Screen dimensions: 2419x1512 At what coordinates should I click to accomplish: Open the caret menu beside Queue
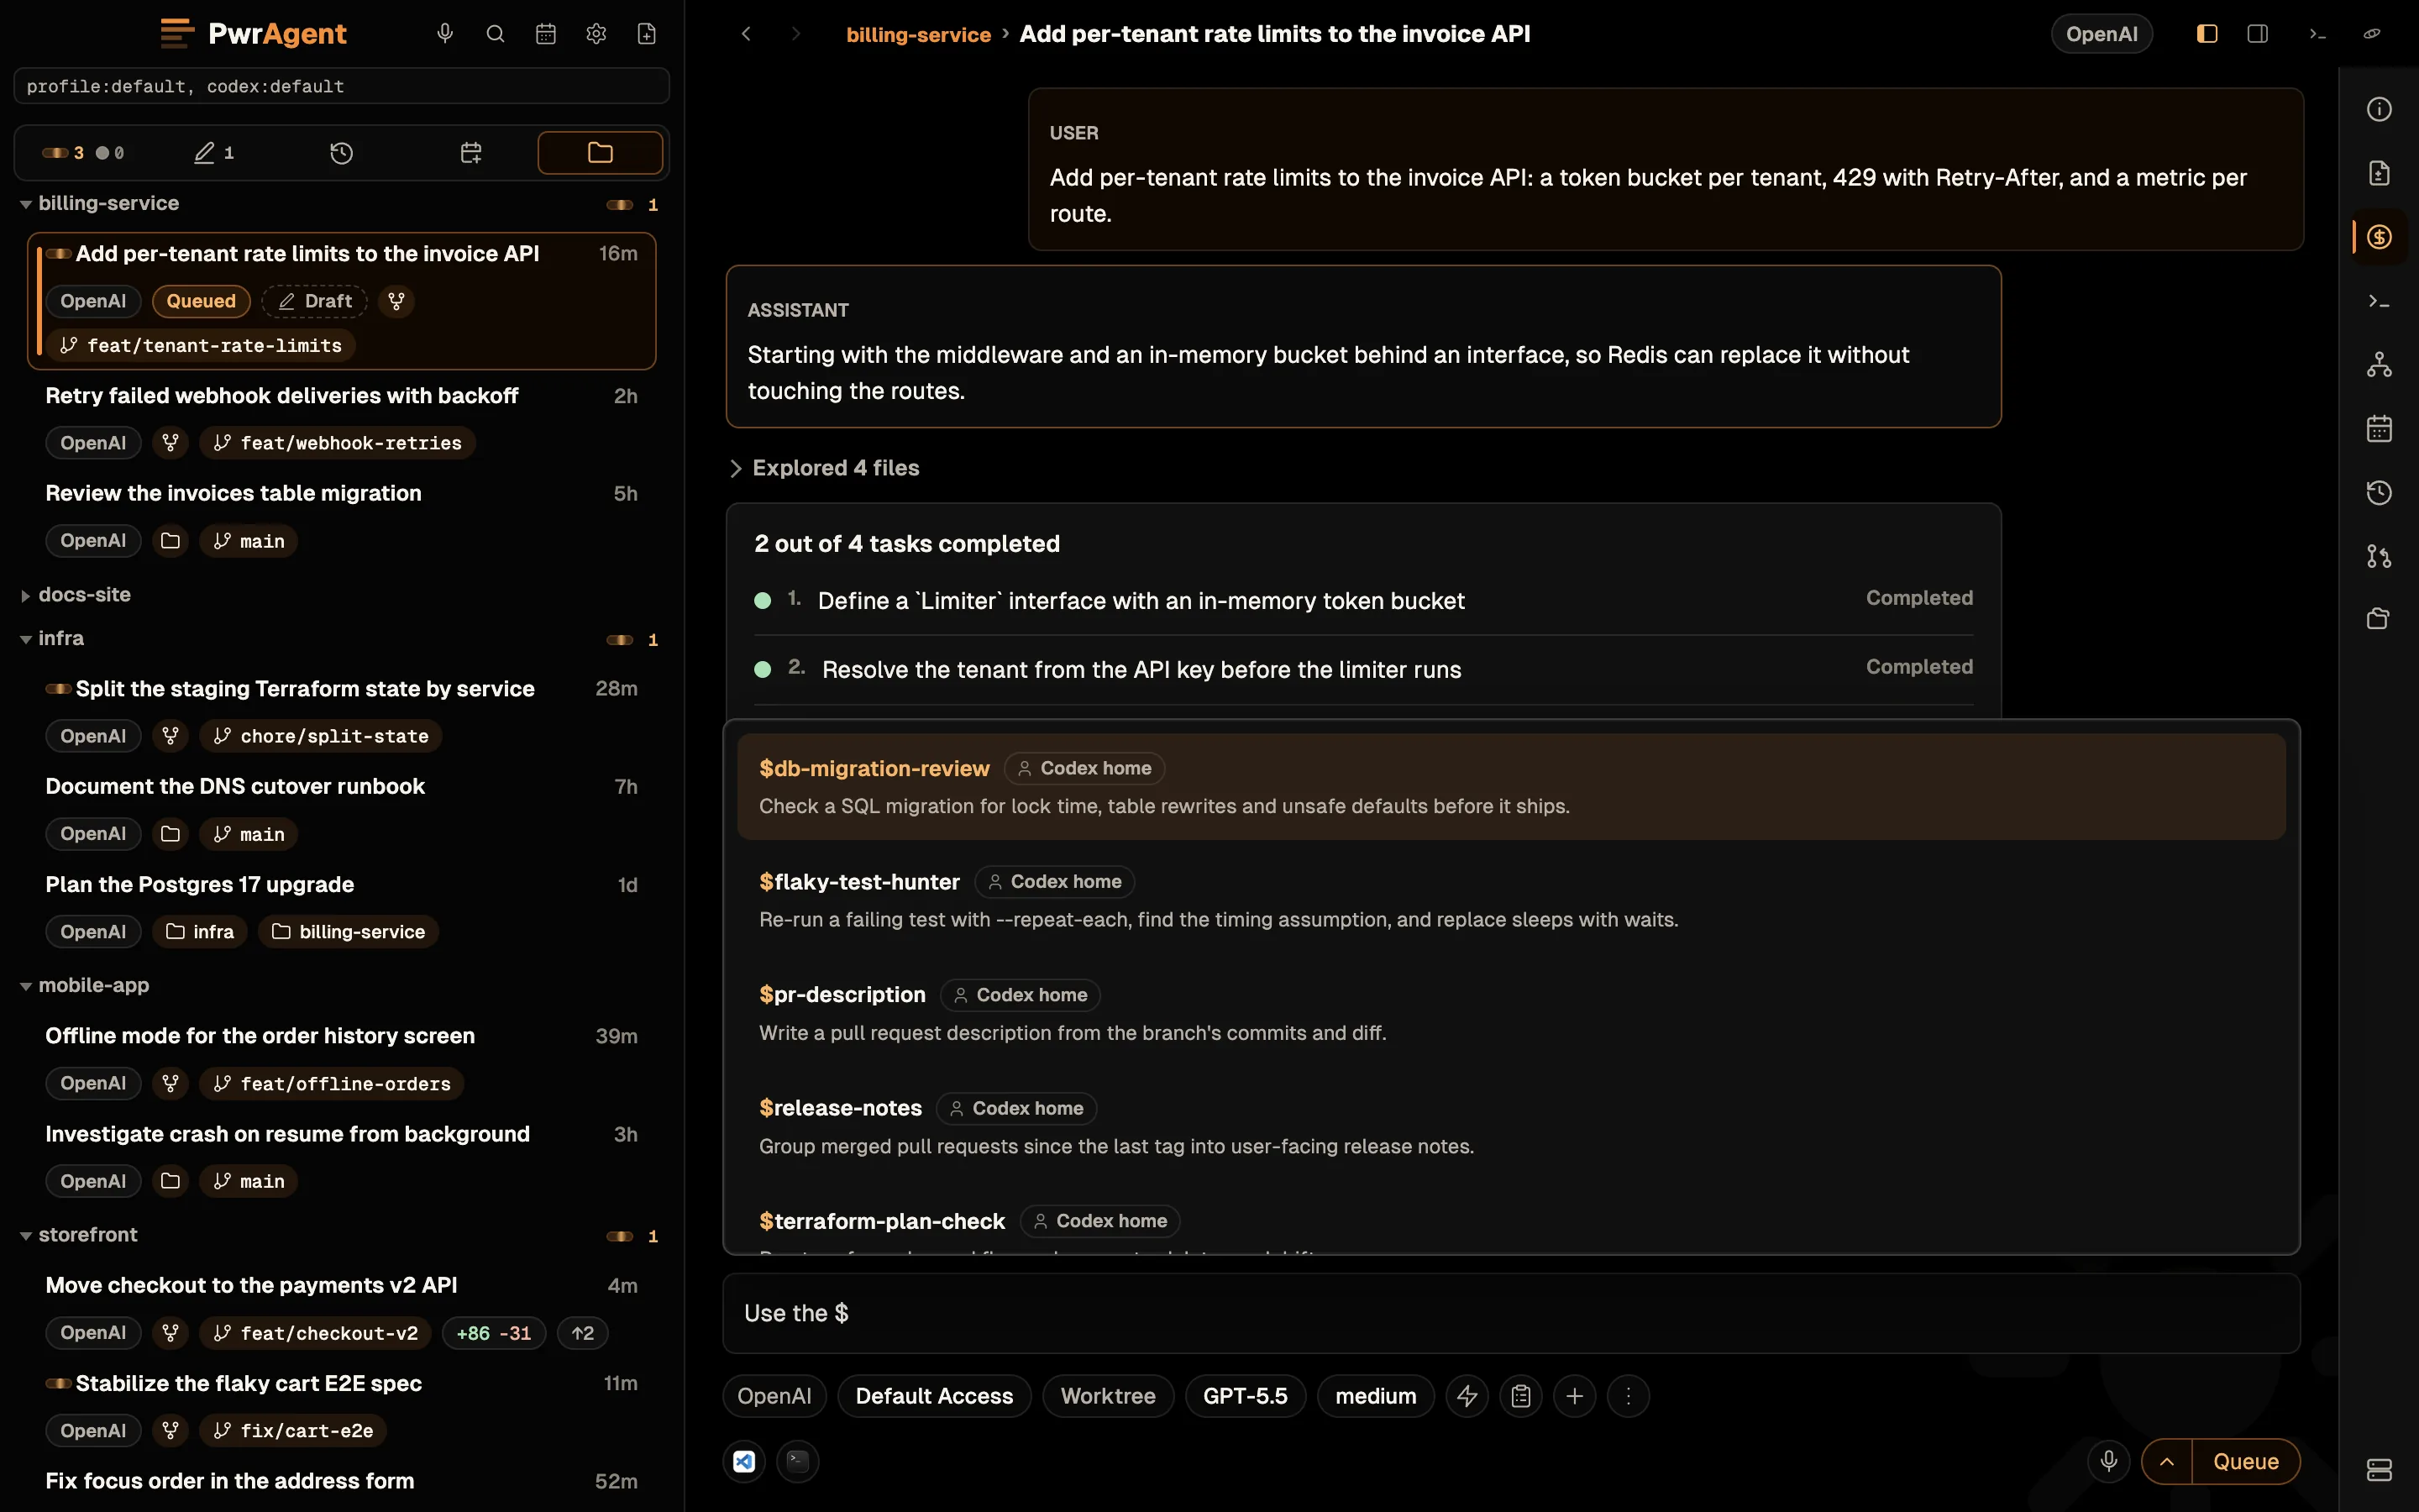pyautogui.click(x=2167, y=1462)
